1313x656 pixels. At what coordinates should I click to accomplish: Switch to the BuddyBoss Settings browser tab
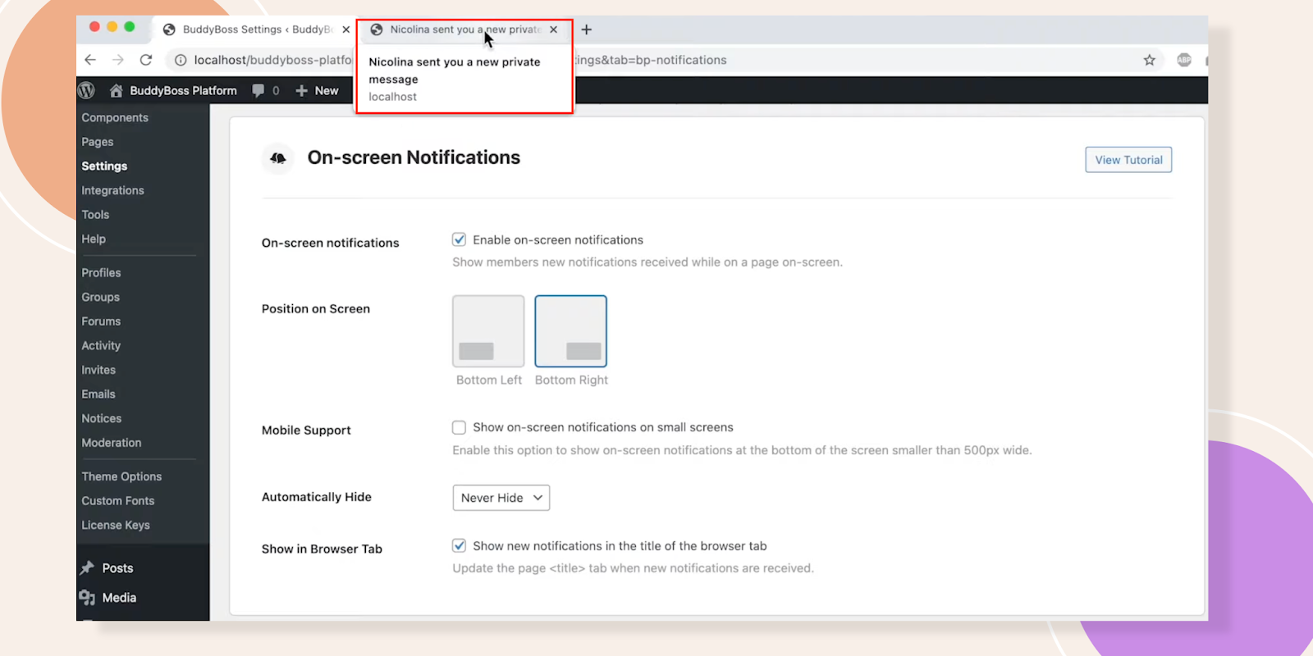tap(257, 30)
